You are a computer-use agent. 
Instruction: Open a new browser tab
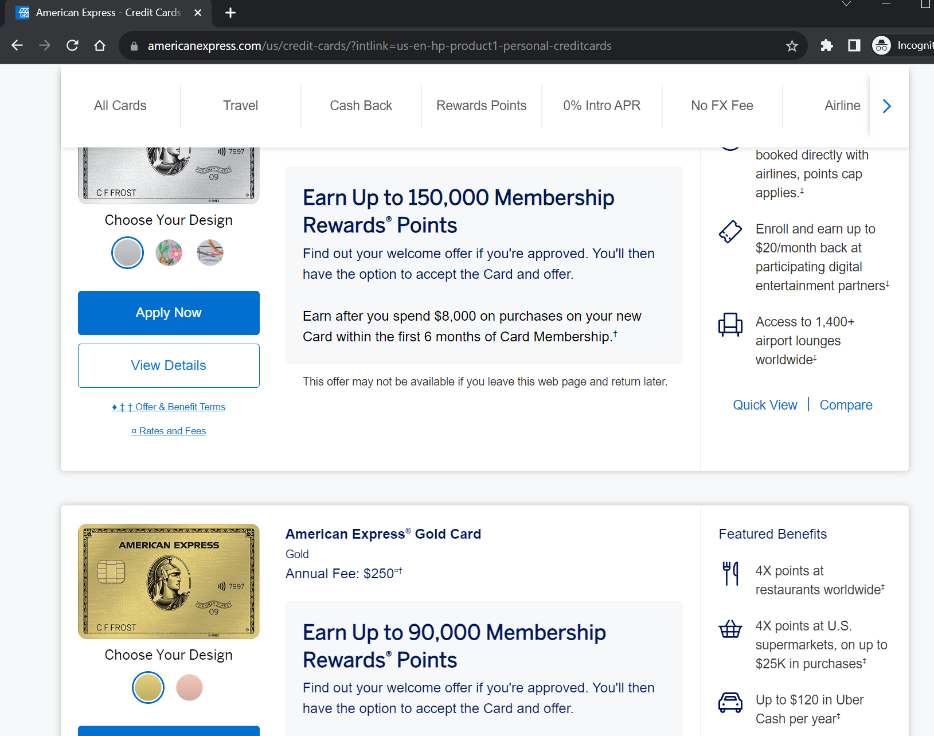click(x=230, y=13)
